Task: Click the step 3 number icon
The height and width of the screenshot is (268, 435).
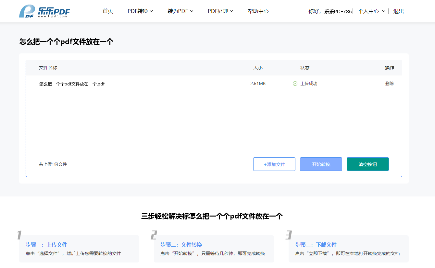Action: (289, 235)
